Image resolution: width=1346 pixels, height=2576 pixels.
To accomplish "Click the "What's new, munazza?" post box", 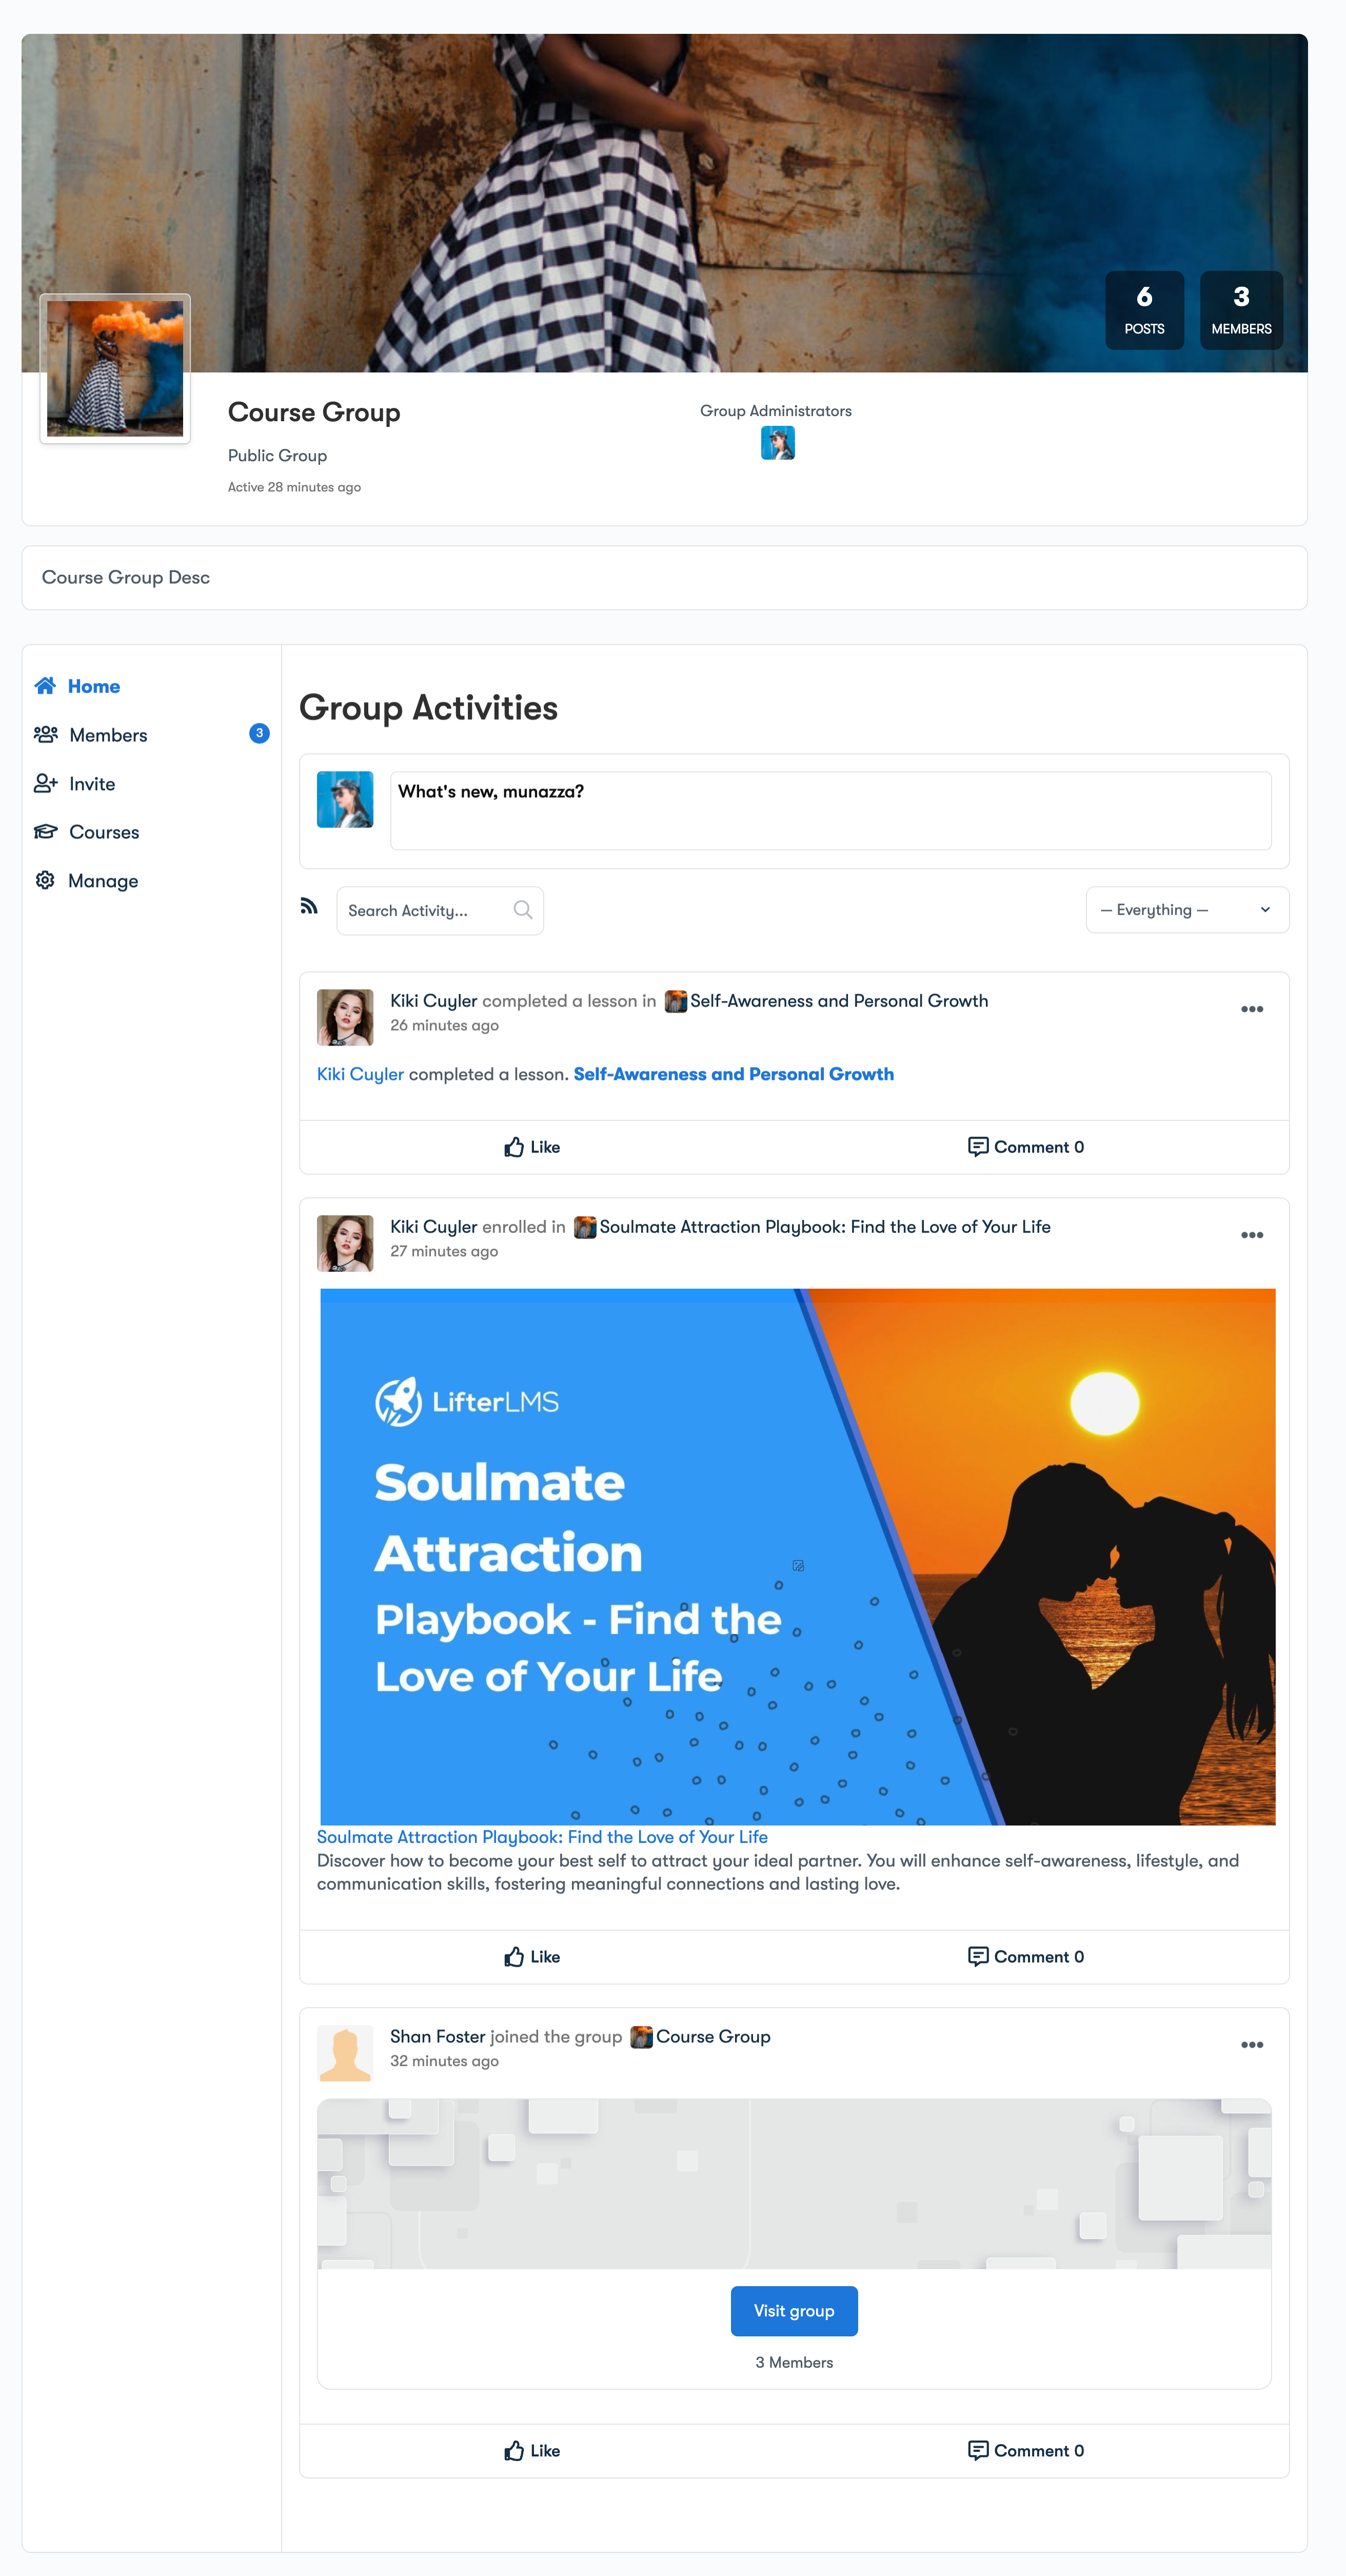I will coord(830,811).
